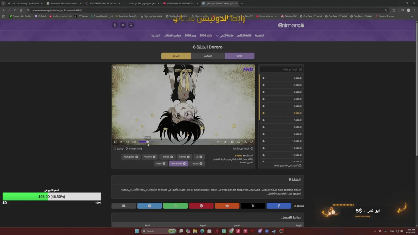Open episode الحلقة 7 in the list

tap(281, 120)
